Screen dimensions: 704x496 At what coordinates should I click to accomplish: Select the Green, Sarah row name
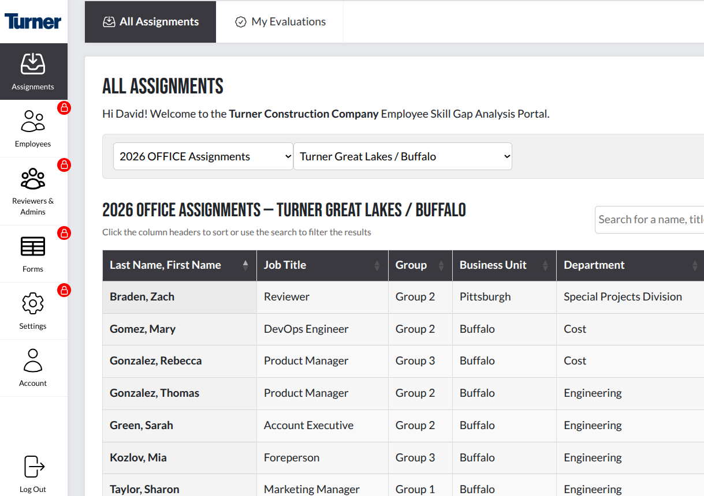141,425
